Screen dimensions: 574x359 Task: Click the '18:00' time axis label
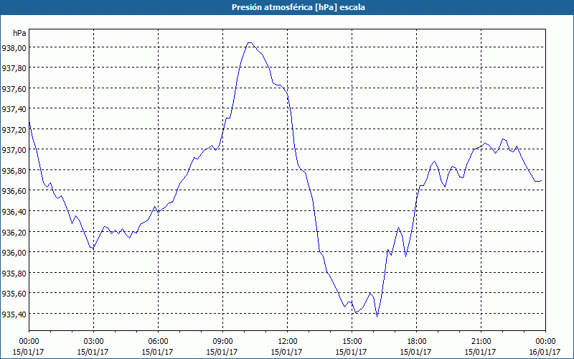417,342
